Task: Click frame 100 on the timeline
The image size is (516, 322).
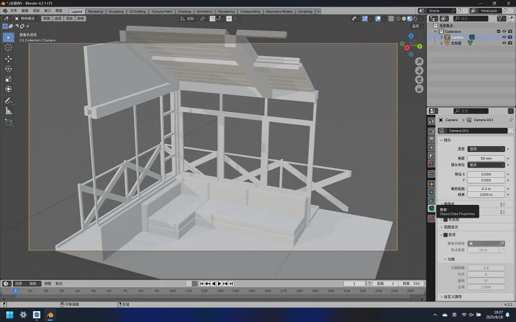Action: tap(172, 291)
